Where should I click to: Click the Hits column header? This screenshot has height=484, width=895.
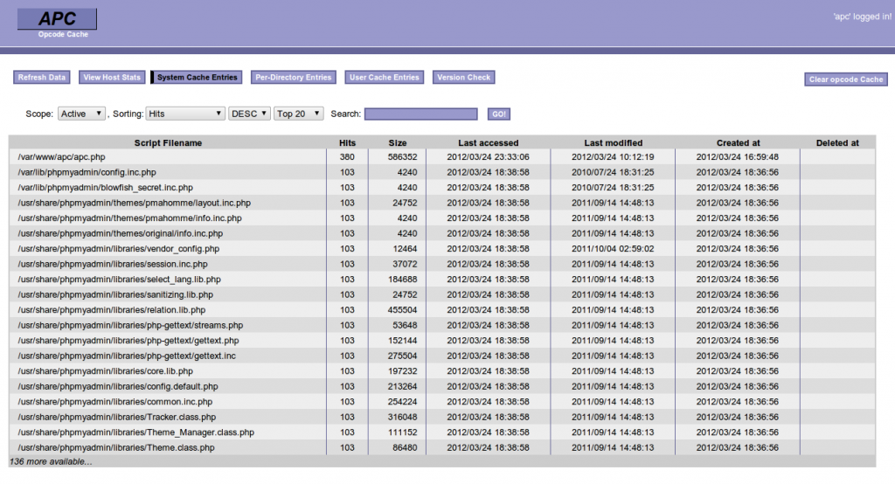coord(347,142)
